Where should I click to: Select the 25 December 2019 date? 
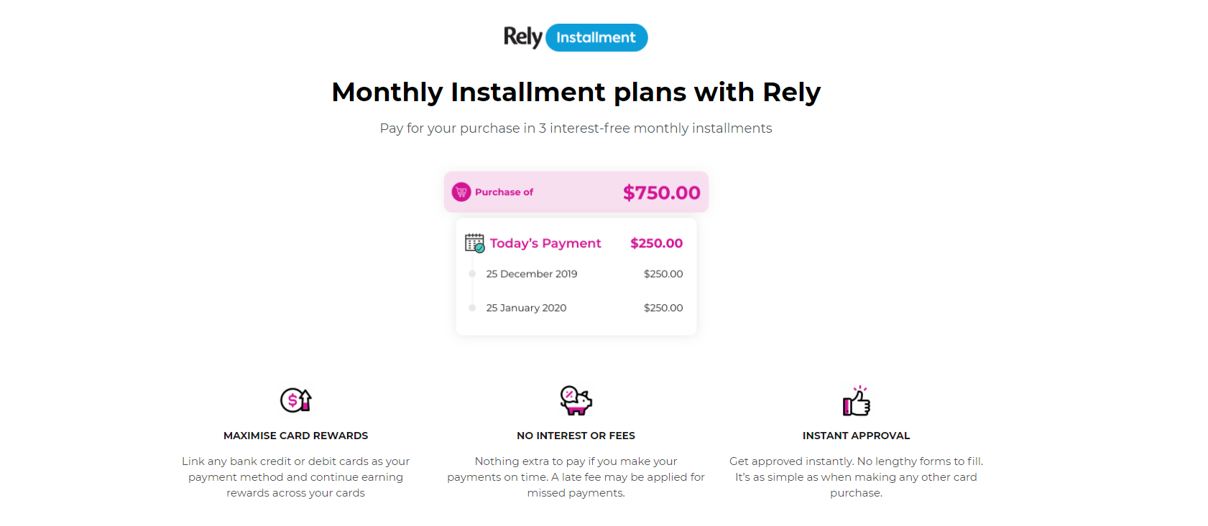point(532,274)
